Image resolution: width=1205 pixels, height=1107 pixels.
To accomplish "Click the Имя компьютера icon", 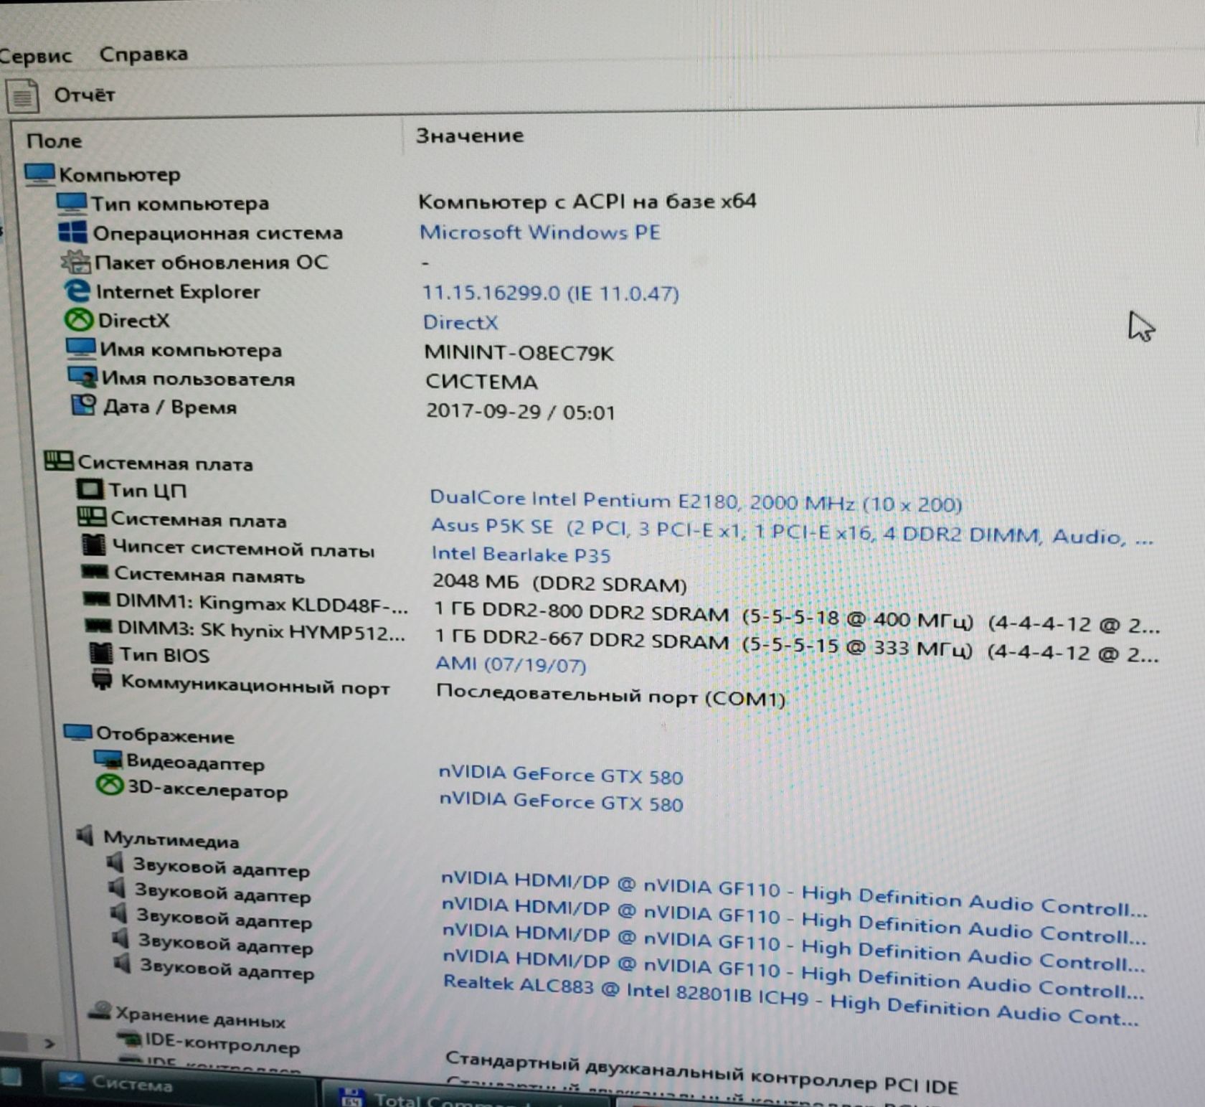I will click(81, 349).
